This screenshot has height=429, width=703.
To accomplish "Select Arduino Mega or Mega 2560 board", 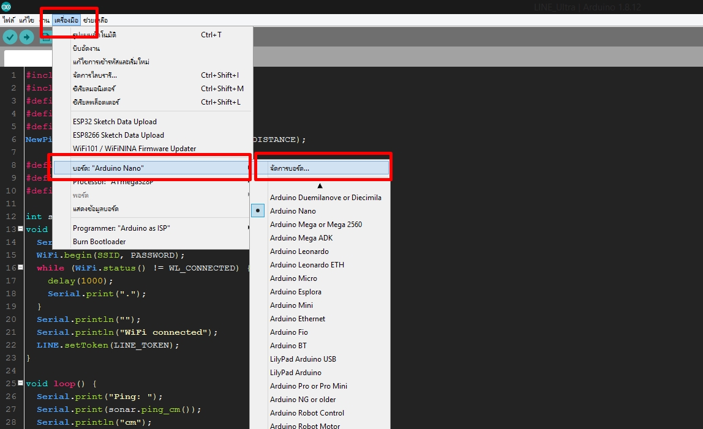I will [x=315, y=225].
